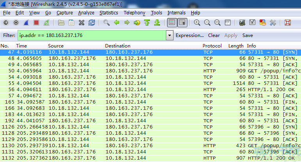Viewport: 301px width, 162px height.
Task: Open a capture file folder icon
Action: pos(61,23)
